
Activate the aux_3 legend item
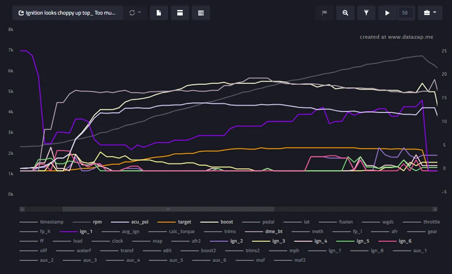click(80, 260)
